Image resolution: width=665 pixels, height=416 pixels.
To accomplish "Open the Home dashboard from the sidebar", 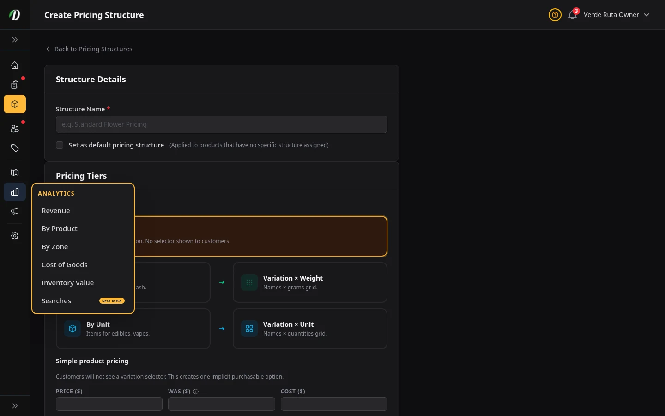I will coord(15,65).
